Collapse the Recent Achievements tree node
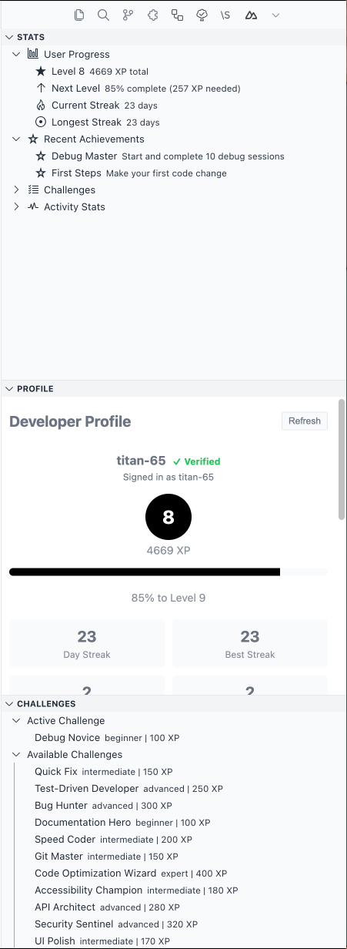Screen dimensions: 347x949 click(17, 139)
